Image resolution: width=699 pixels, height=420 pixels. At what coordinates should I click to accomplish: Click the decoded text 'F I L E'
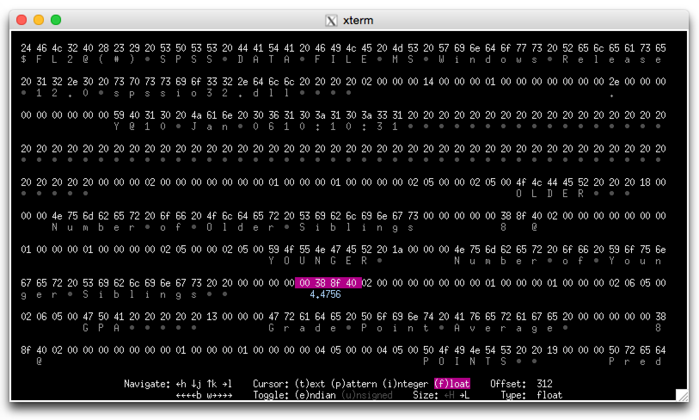pyautogui.click(x=341, y=59)
